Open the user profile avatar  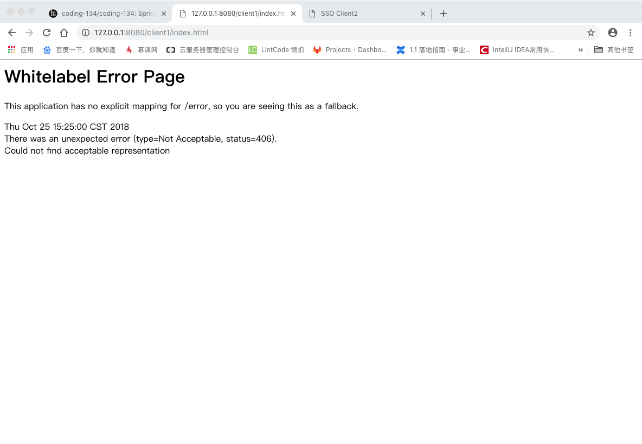pos(613,33)
